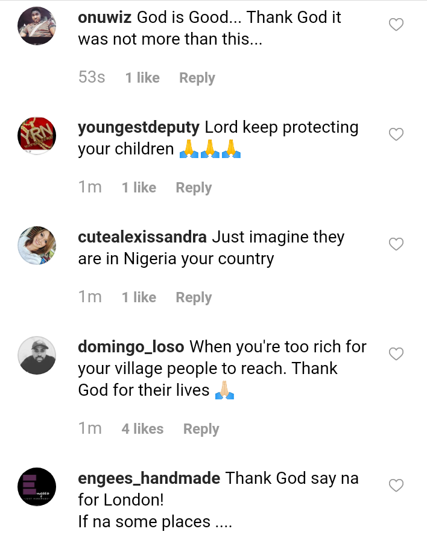Open domingo_loso's username link
This screenshot has height=552, width=427.
pos(131,347)
